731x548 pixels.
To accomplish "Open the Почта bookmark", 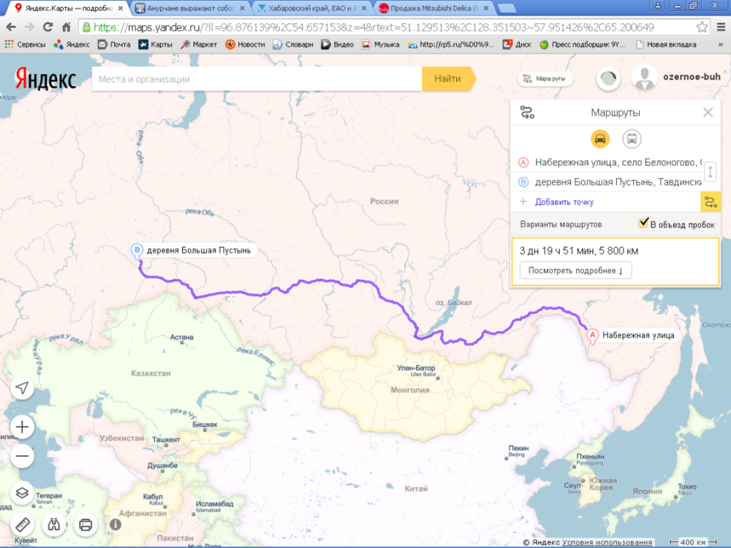I will click(114, 45).
